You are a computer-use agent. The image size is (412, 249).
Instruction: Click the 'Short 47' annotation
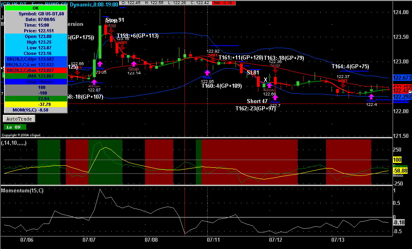(257, 101)
